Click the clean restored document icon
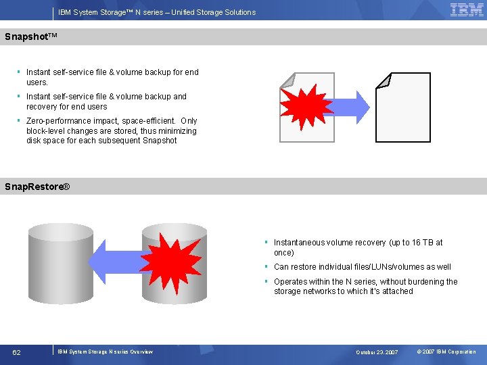This screenshot has width=487, height=365. pos(403,107)
